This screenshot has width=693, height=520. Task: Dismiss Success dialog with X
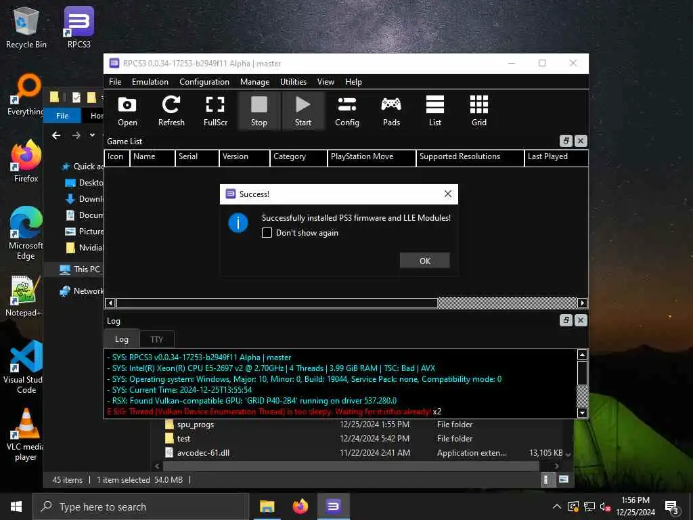point(448,194)
